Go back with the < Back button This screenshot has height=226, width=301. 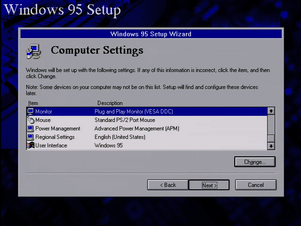coord(168,185)
